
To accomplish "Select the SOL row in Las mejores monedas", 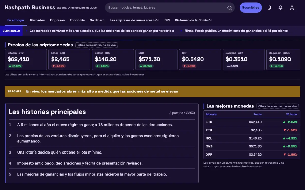I will (252, 138).
